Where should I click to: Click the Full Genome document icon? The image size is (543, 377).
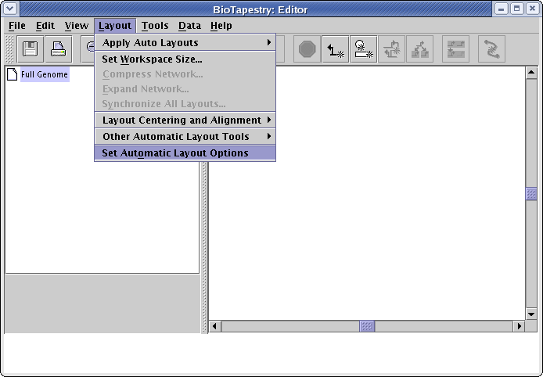point(13,75)
